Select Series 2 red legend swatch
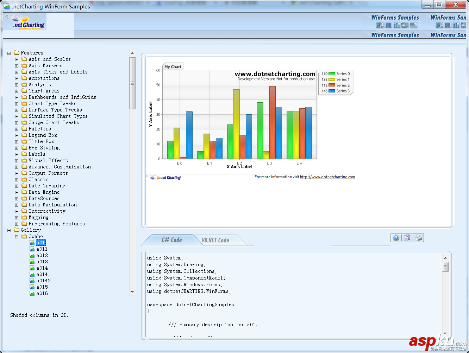The width and height of the screenshot is (469, 353). 332,85
